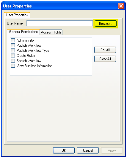The image size is (127, 158).
Task: Tick the Publish Workflow checkbox
Action: 13,45
